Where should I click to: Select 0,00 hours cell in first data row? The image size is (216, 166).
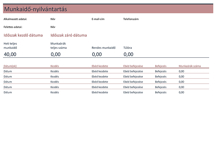coord(181,71)
